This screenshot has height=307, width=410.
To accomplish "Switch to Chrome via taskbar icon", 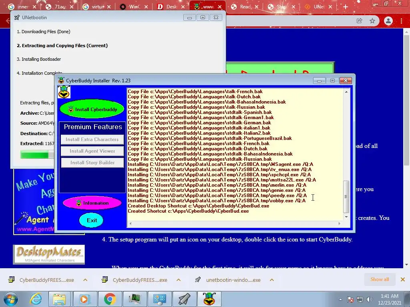I will tap(110, 299).
